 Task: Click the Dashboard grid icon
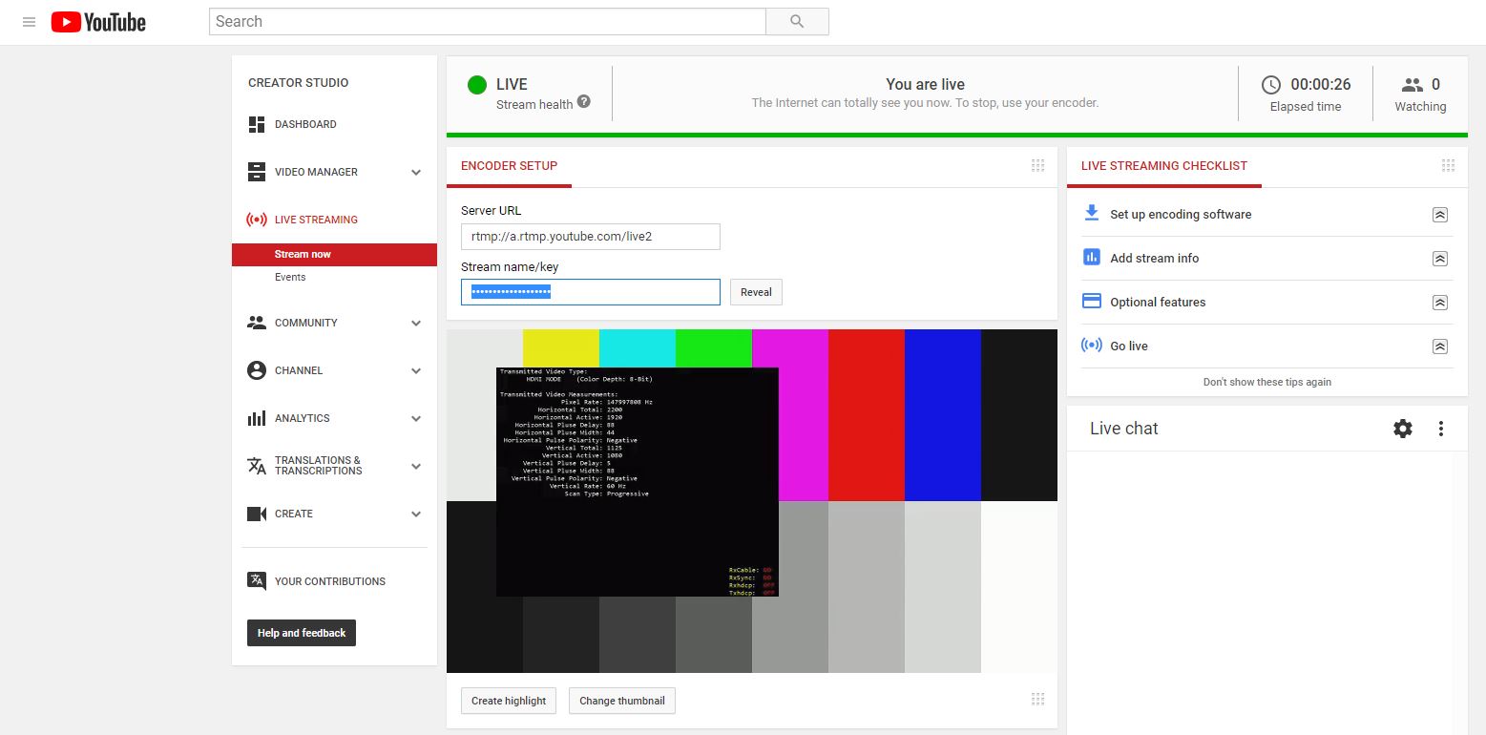256,124
